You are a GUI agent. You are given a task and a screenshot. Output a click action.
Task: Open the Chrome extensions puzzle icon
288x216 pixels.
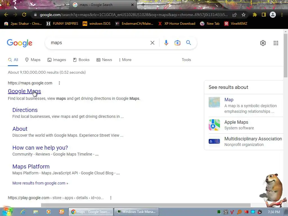pos(255,15)
